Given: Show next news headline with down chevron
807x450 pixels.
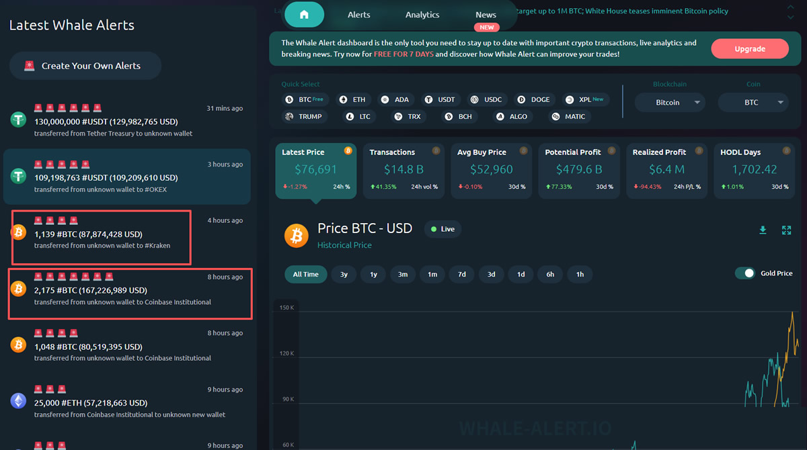Looking at the screenshot, I should click(791, 17).
